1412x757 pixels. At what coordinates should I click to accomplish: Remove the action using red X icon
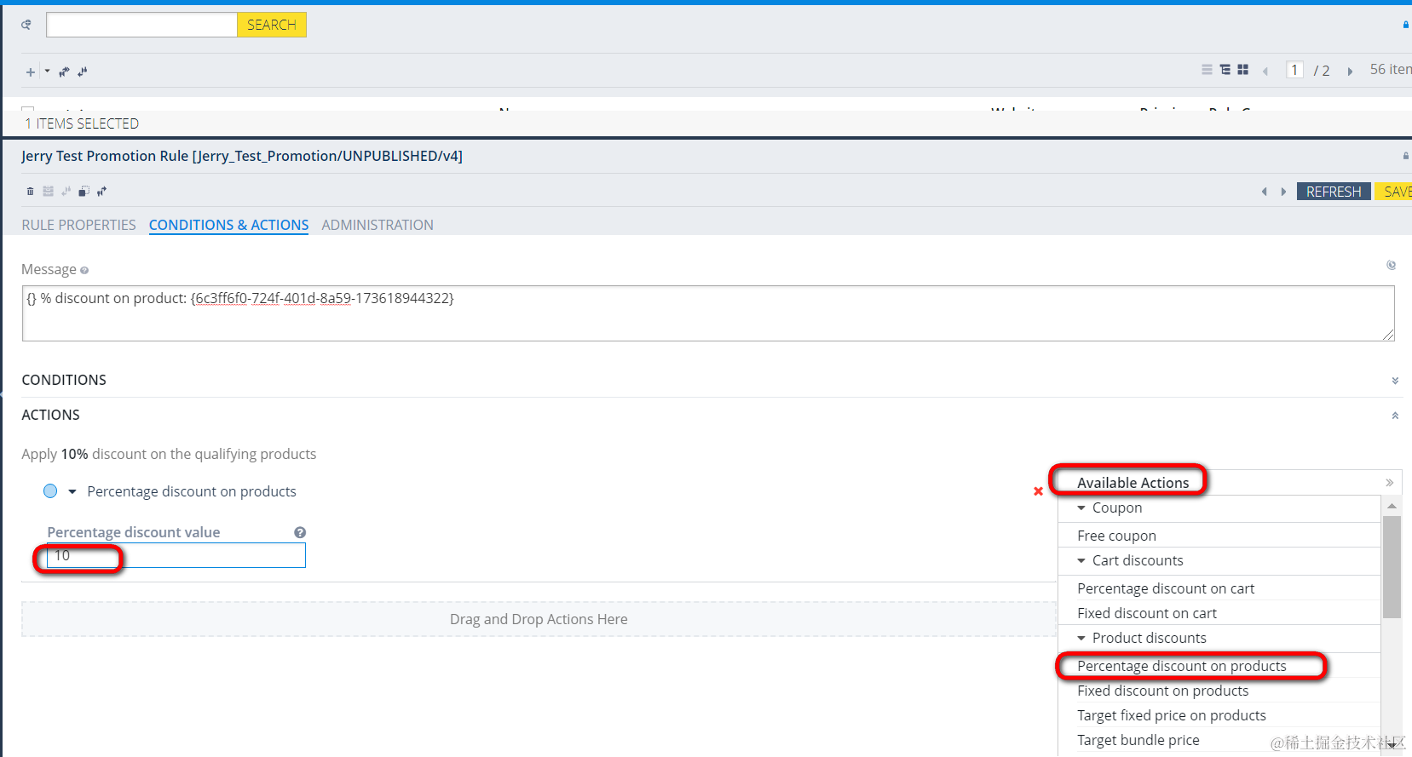click(1038, 491)
